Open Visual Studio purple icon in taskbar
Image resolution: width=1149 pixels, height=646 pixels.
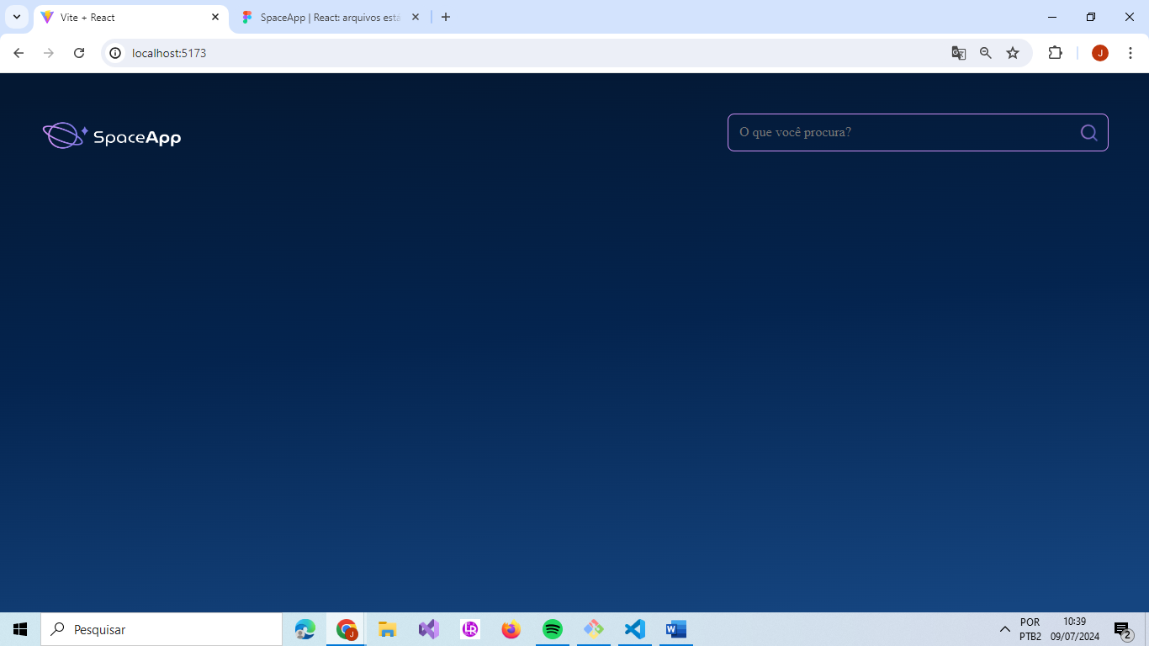[429, 629]
